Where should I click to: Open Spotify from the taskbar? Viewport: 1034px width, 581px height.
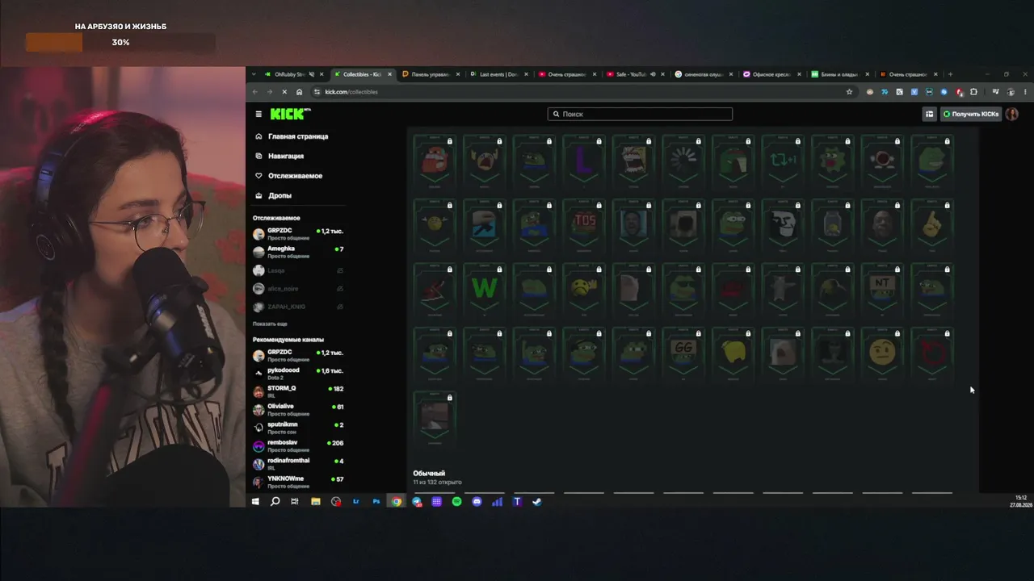click(456, 501)
